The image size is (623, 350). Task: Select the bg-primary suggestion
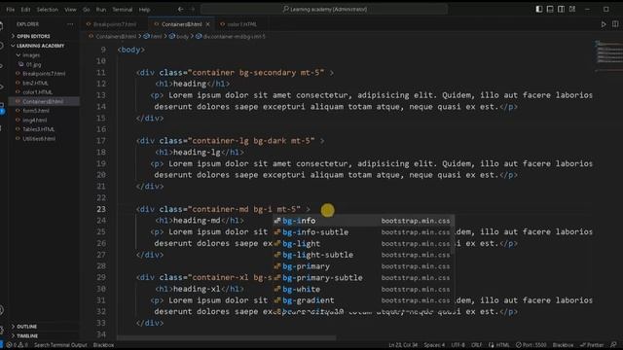point(363,266)
